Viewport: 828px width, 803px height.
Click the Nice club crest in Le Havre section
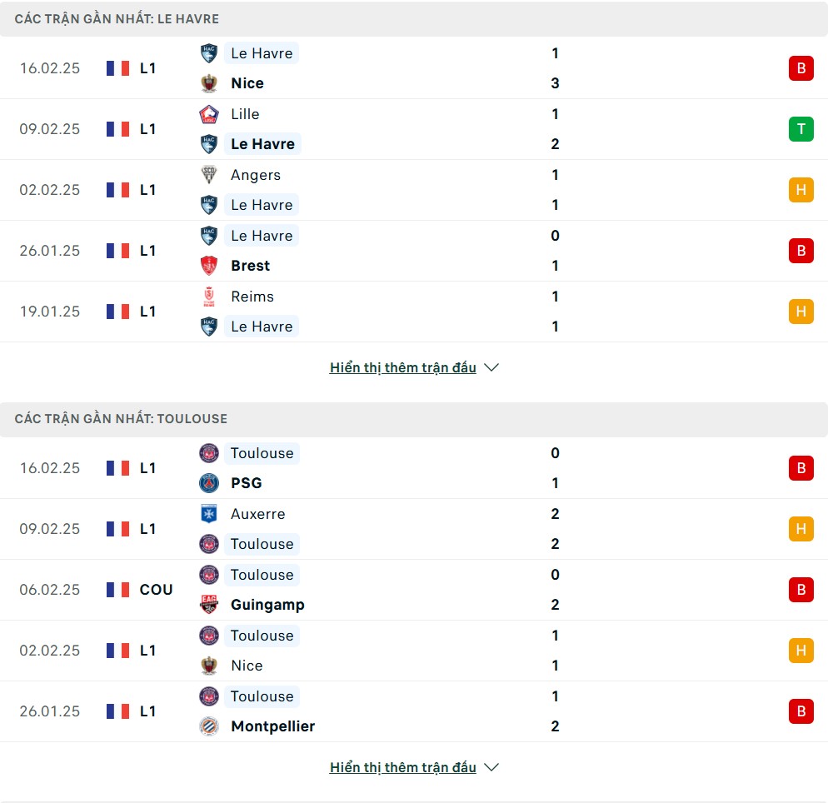click(x=209, y=83)
